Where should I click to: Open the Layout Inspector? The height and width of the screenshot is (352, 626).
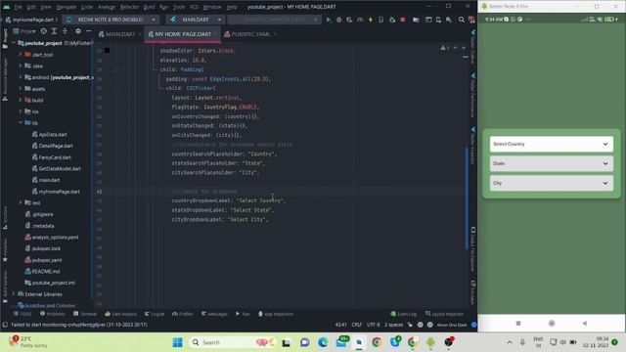[x=444, y=314]
